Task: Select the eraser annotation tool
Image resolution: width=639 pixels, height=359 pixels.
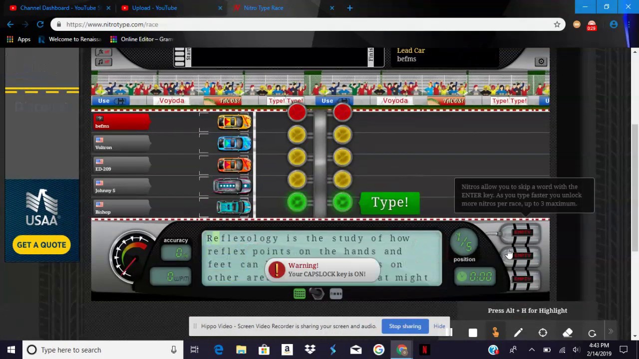Action: (x=568, y=333)
